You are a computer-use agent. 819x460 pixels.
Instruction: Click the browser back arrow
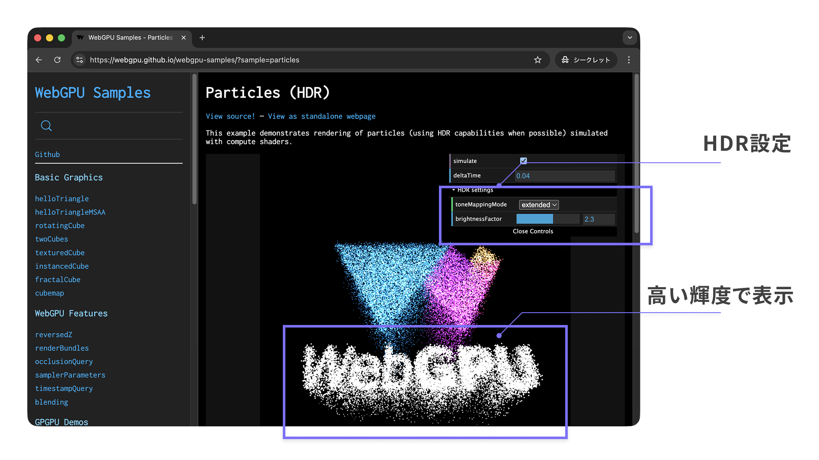click(39, 60)
